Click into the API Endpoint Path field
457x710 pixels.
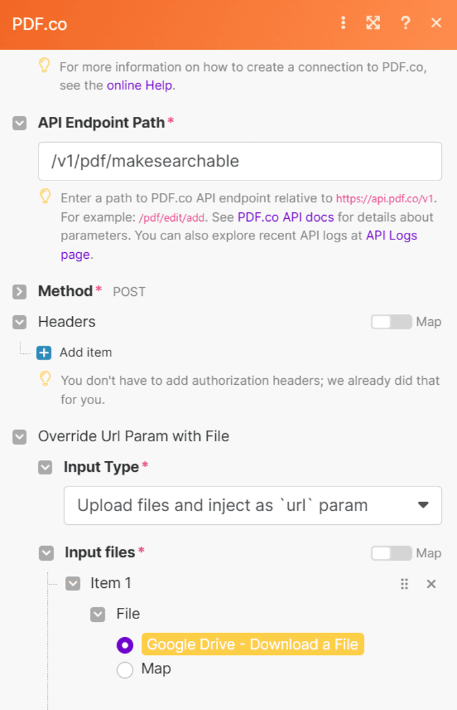tap(240, 161)
